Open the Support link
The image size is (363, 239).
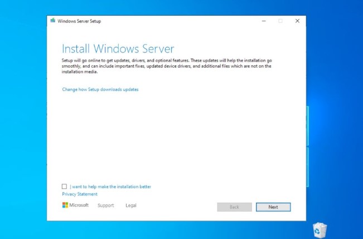pyautogui.click(x=106, y=205)
